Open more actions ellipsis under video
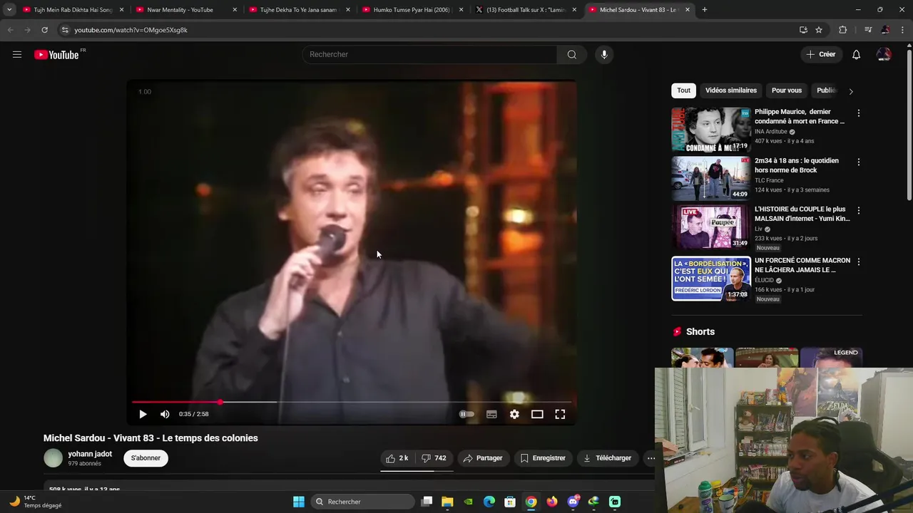The width and height of the screenshot is (913, 513). tap(651, 458)
